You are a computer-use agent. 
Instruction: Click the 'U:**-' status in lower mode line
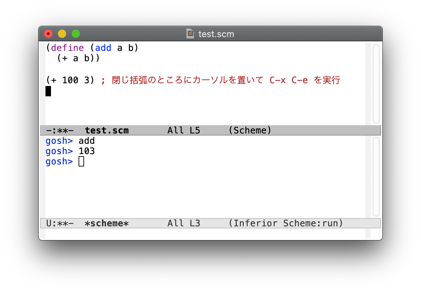coord(60,223)
